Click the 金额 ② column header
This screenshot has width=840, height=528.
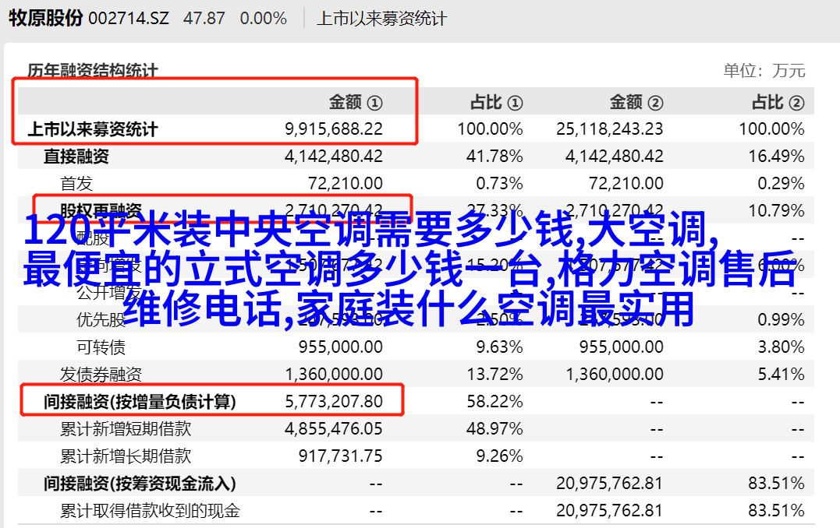click(x=636, y=102)
